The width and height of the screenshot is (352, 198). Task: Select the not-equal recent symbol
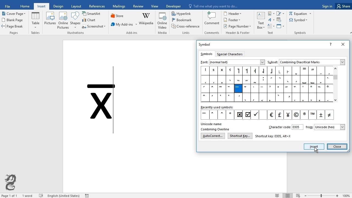point(329,115)
